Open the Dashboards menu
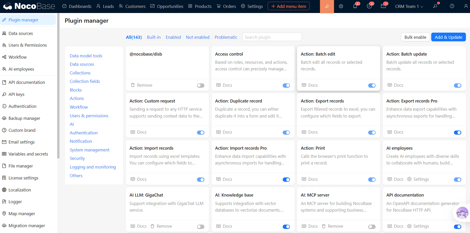This screenshot has width=470, height=233. [x=77, y=6]
